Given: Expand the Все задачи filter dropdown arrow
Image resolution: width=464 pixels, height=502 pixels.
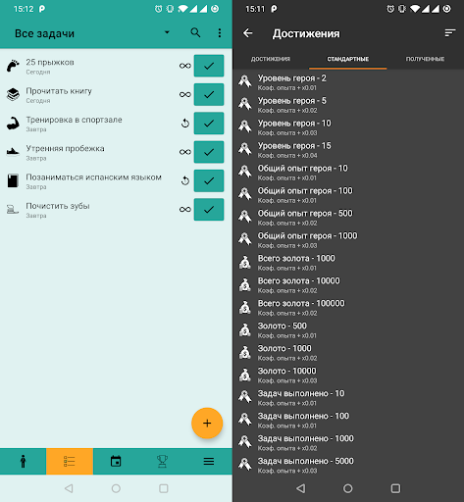Looking at the screenshot, I should point(167,32).
